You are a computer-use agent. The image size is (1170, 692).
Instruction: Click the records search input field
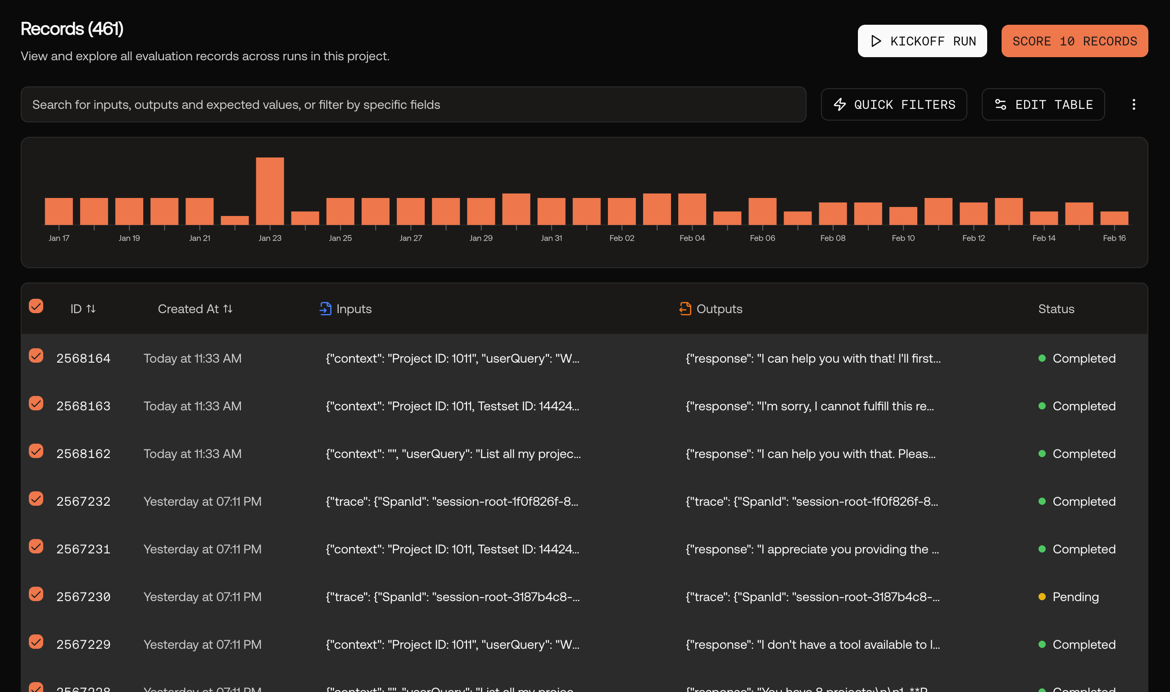[x=413, y=104]
